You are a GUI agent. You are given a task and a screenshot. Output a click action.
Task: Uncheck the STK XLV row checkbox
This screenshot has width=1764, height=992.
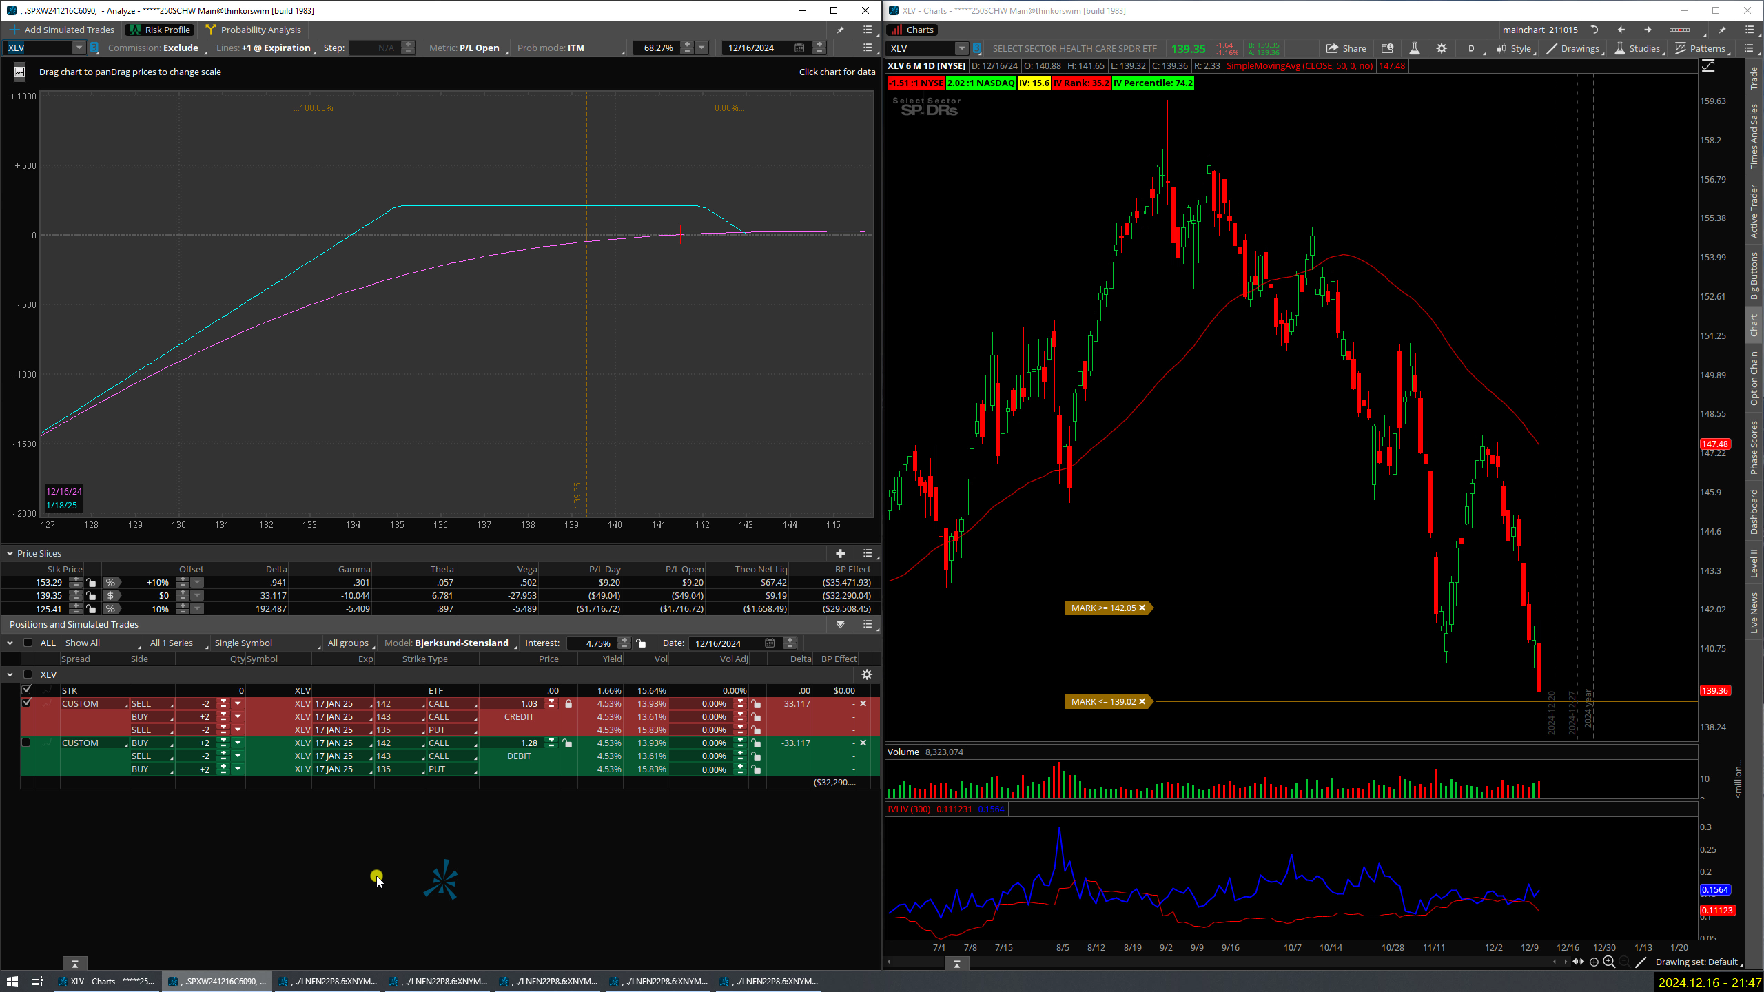pos(26,690)
